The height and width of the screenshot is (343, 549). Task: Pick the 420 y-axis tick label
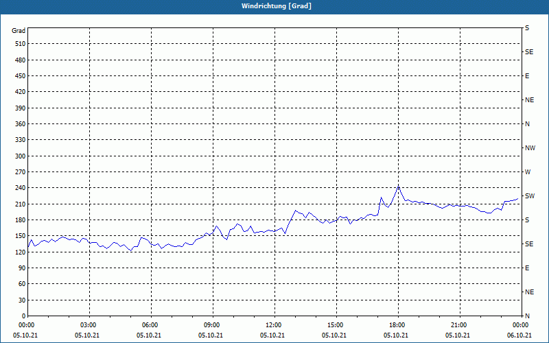pyautogui.click(x=21, y=92)
